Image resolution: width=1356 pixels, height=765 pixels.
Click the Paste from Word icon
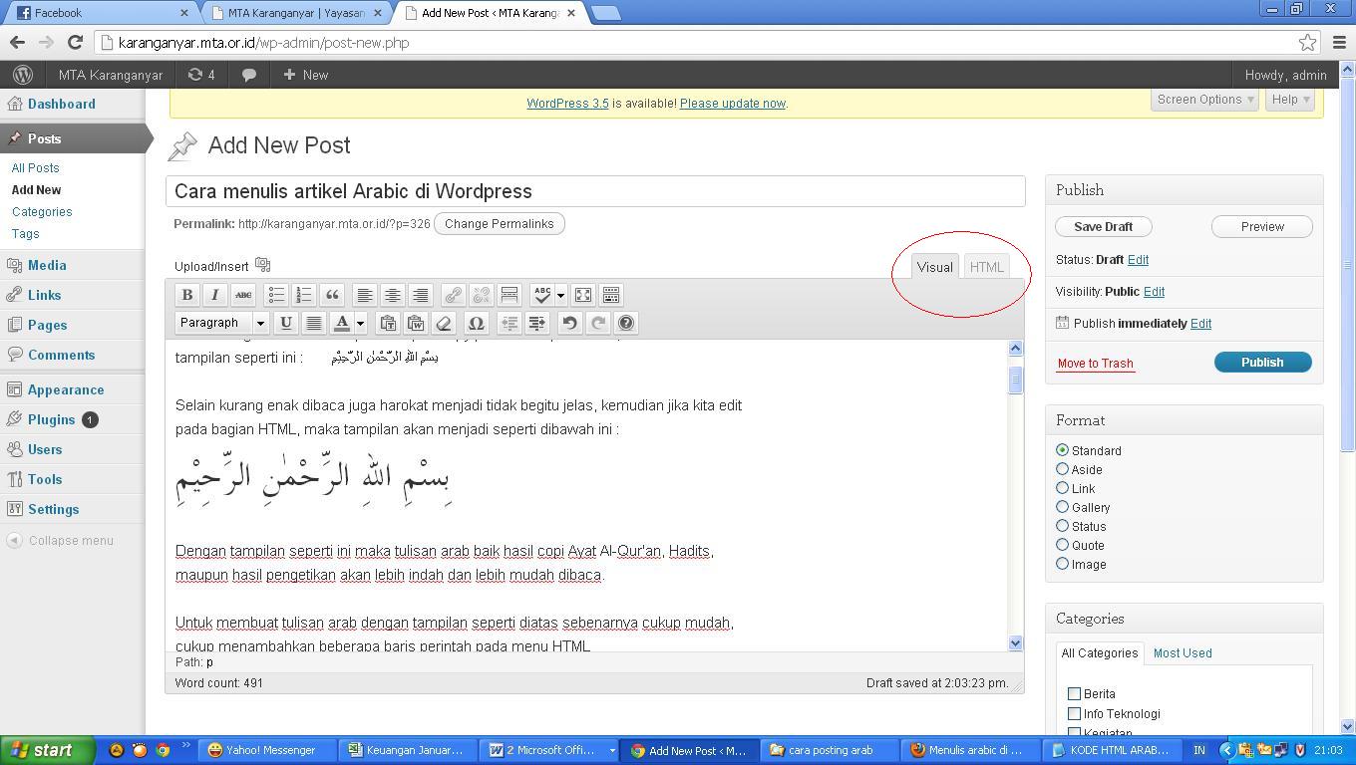click(x=416, y=323)
